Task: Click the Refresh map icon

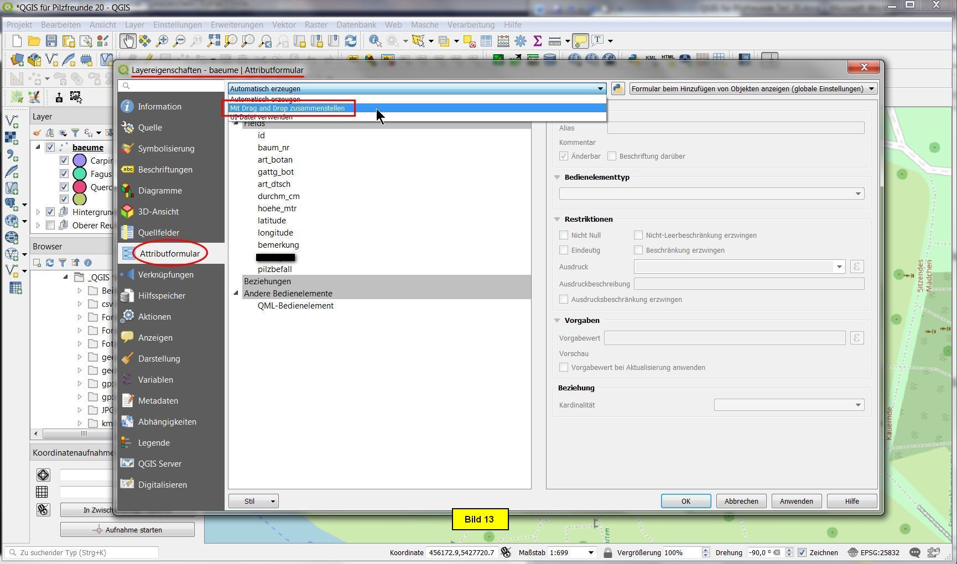Action: pyautogui.click(x=351, y=41)
